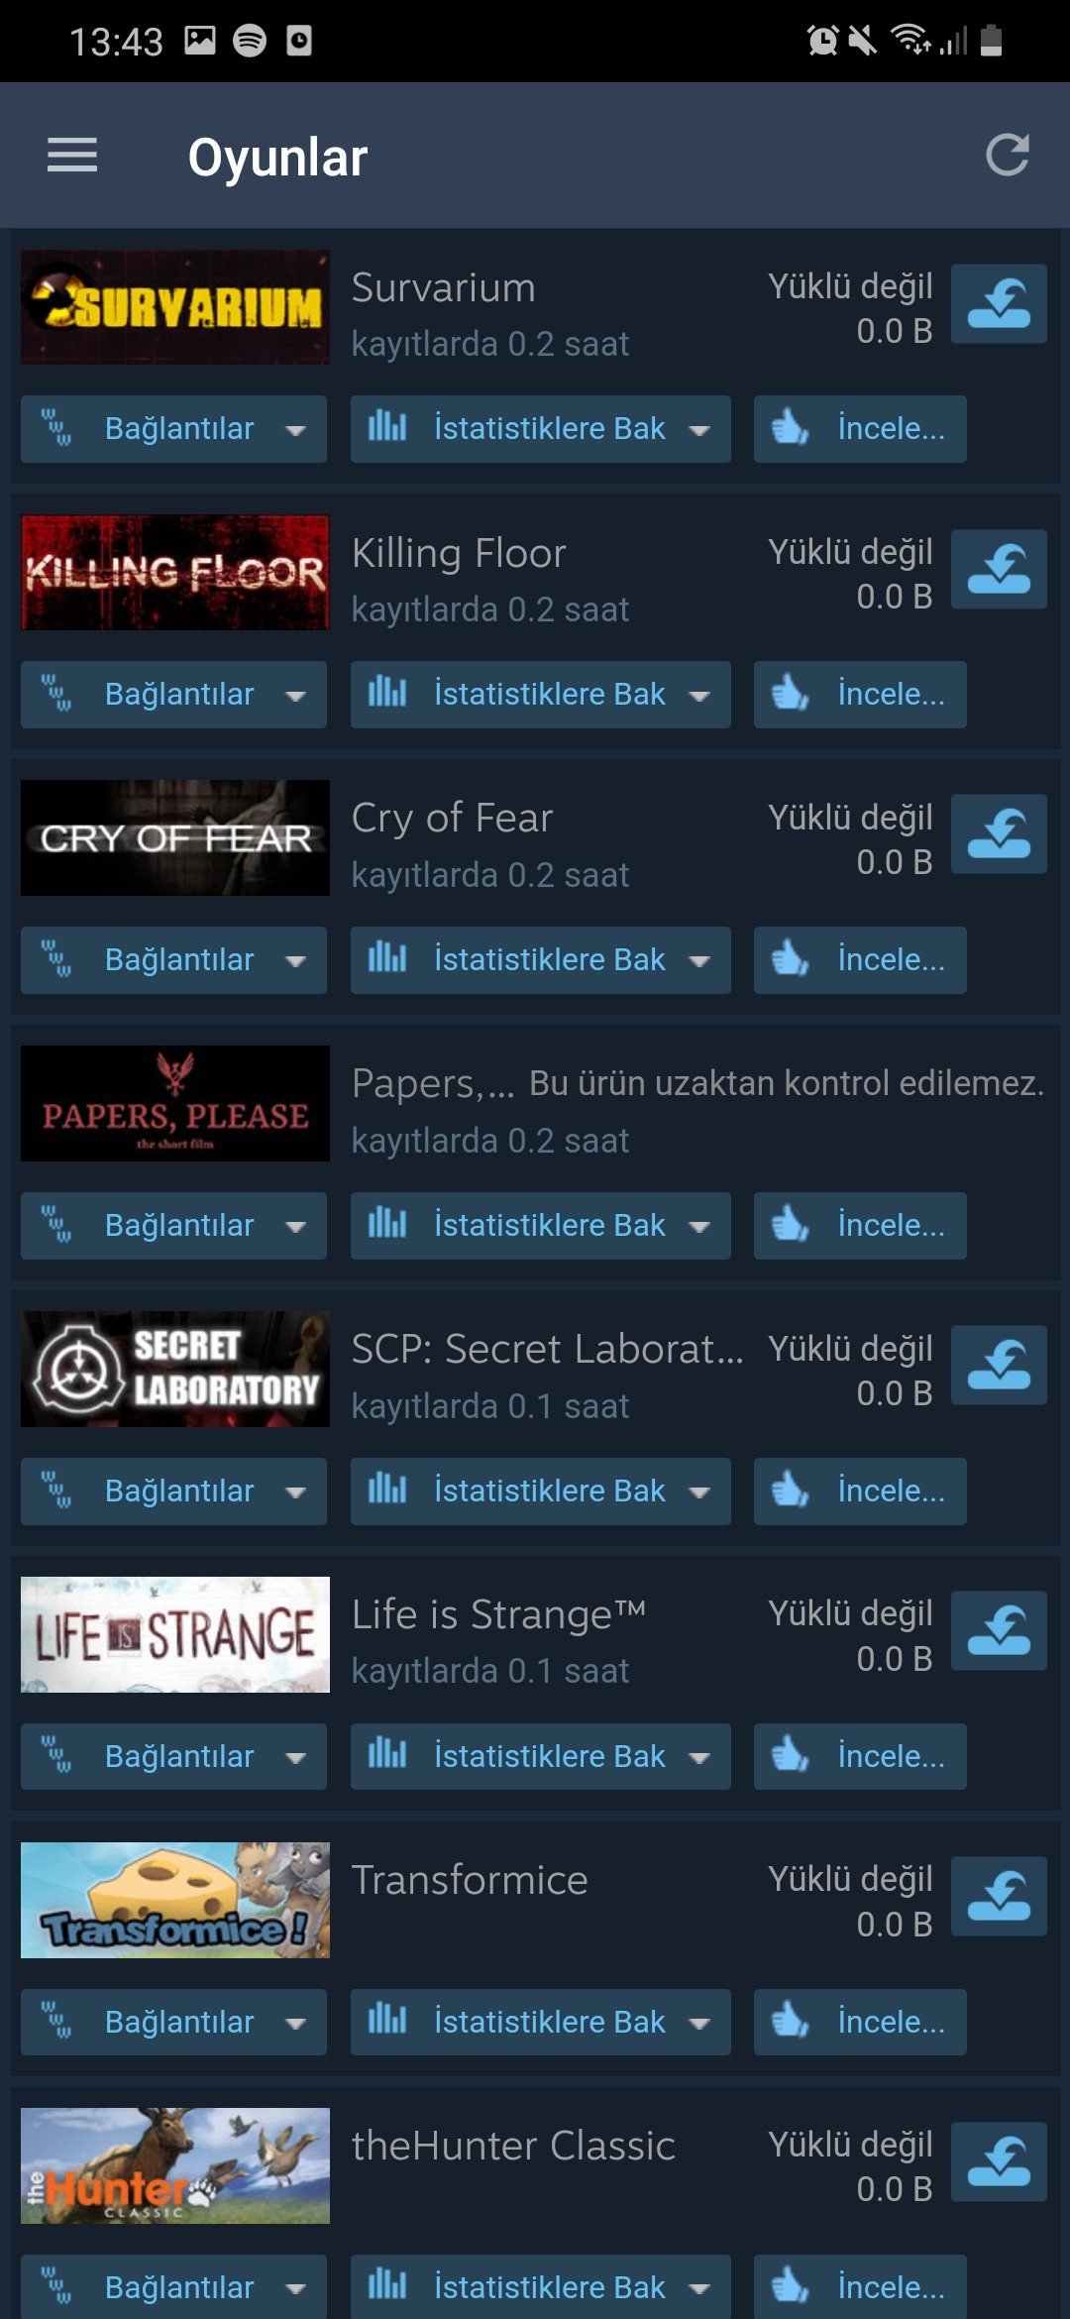The height and width of the screenshot is (2319, 1070).
Task: Install Survarium using its download icon
Action: point(999,303)
